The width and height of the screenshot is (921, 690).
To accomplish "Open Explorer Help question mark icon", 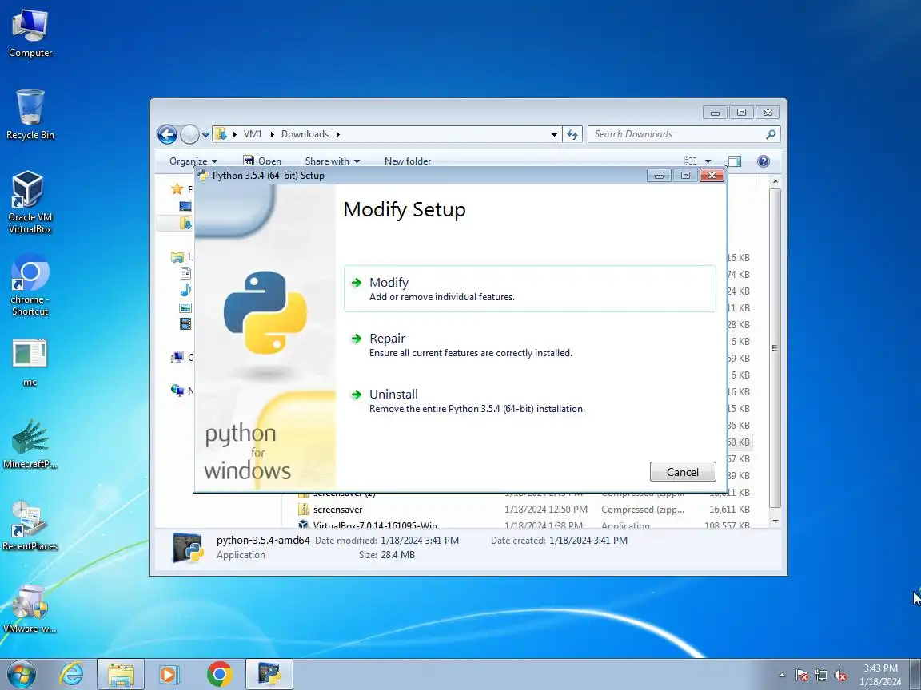I will pyautogui.click(x=763, y=161).
